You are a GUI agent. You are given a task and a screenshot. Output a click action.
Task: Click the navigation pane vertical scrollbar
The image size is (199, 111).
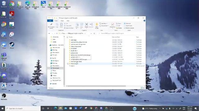64,67
